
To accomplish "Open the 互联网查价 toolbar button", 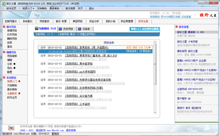I will [11, 21].
